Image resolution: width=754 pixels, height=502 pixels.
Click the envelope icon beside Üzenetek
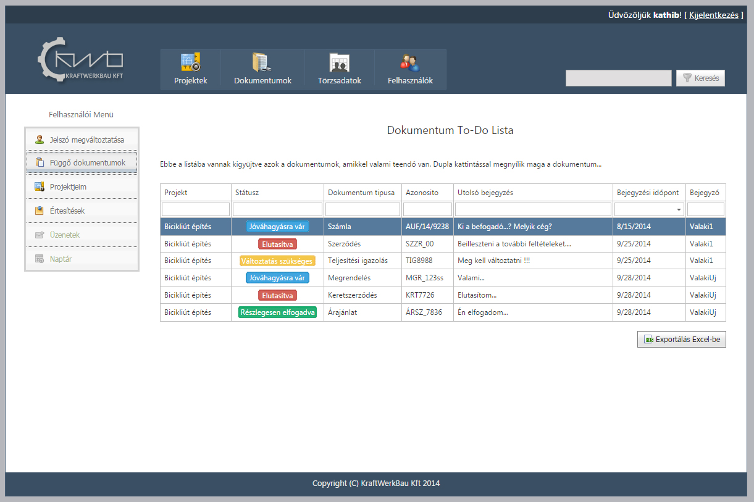[40, 235]
